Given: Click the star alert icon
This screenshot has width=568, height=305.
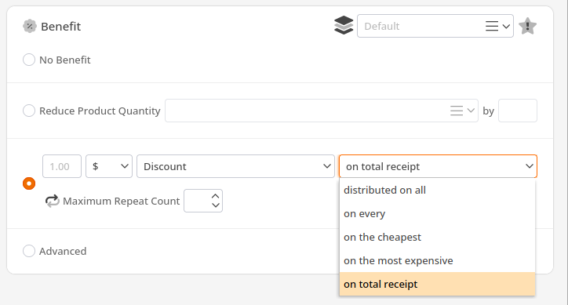Looking at the screenshot, I should point(527,26).
